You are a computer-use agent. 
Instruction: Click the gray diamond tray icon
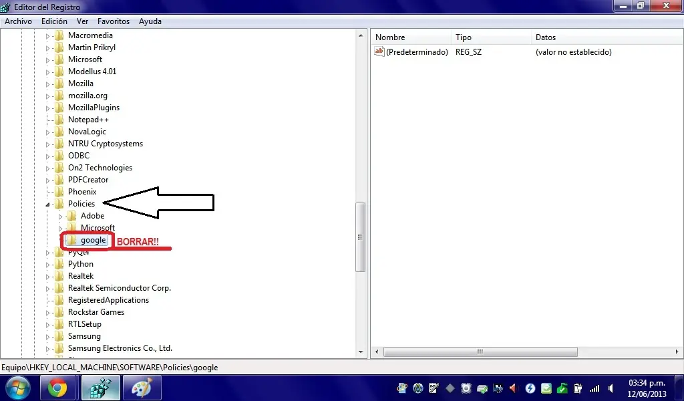click(450, 388)
